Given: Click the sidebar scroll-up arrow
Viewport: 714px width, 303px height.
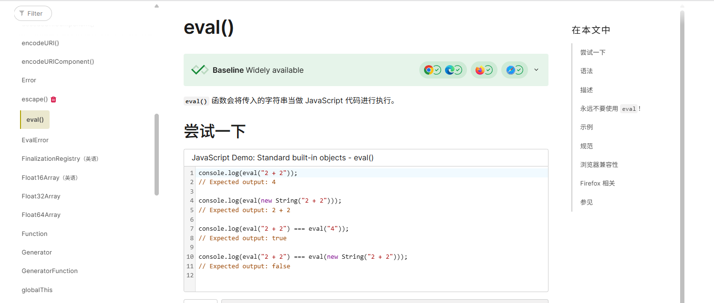Looking at the screenshot, I should (156, 6).
